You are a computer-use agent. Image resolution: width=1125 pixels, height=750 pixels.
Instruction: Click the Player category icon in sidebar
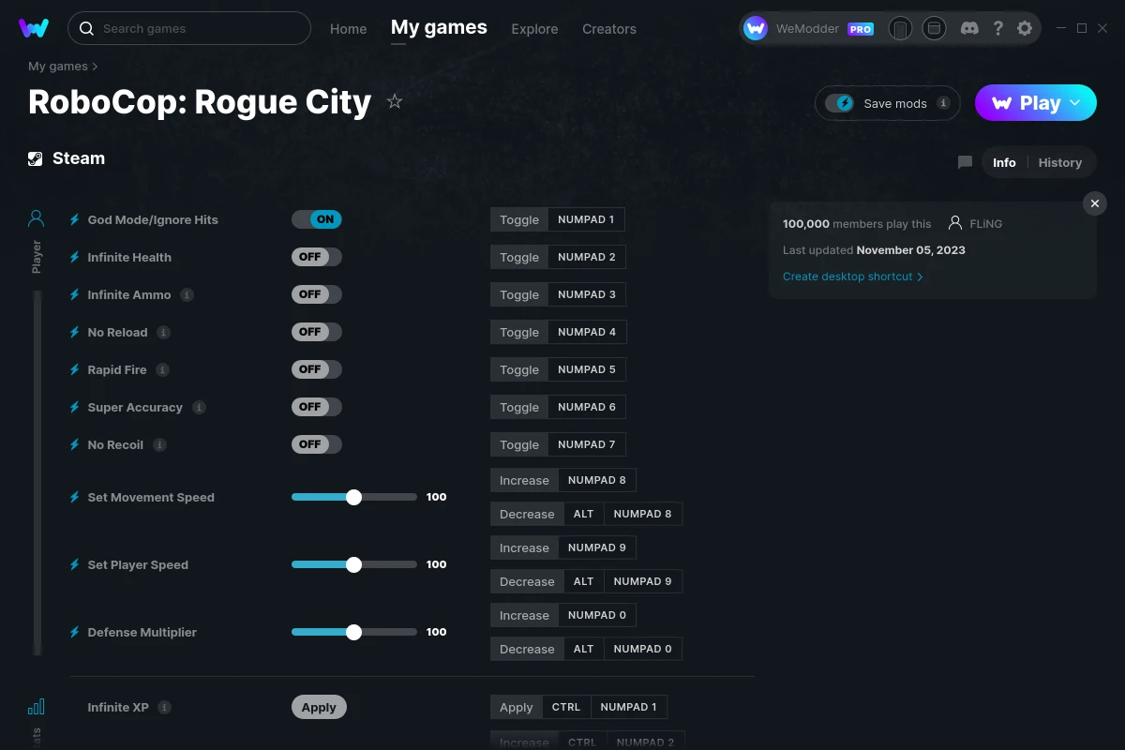(x=37, y=219)
